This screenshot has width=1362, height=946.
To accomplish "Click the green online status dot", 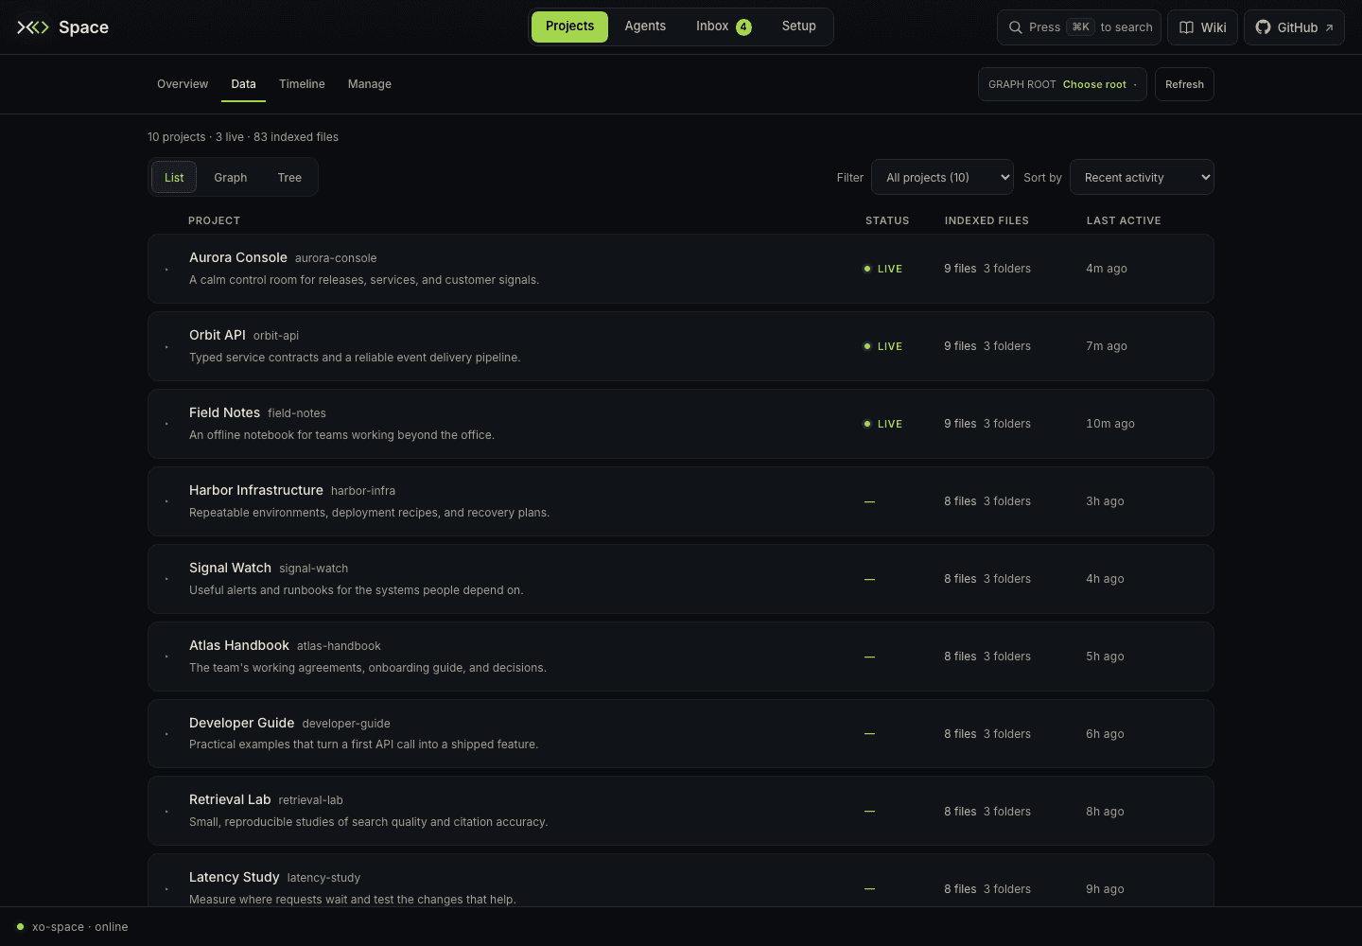I will [21, 927].
